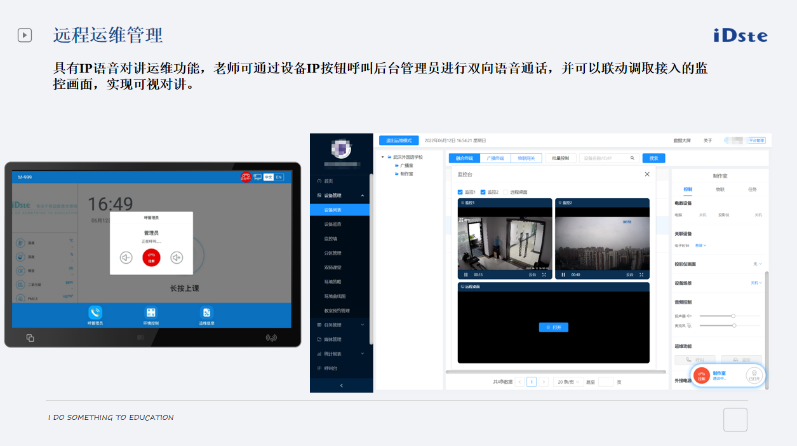797x446 pixels.
Task: Tap the wireless signal icon on tablet bezel
Action: [271, 338]
